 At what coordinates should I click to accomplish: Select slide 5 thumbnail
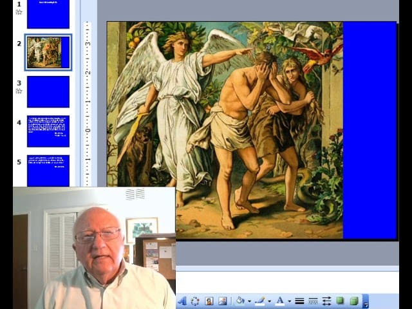(48, 171)
